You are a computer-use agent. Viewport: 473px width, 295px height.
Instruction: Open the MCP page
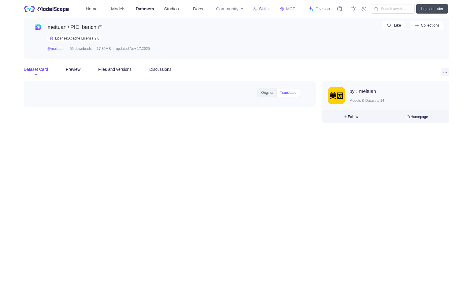click(x=288, y=9)
